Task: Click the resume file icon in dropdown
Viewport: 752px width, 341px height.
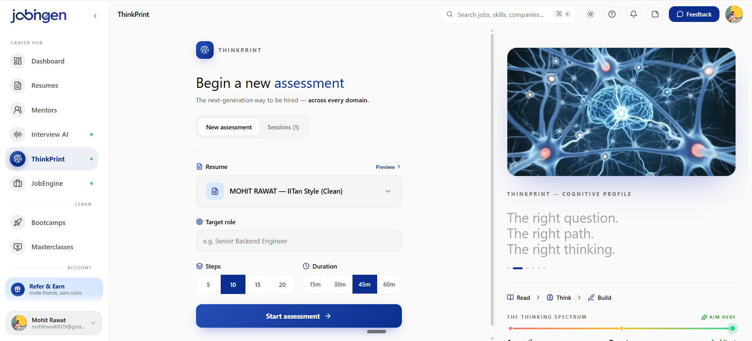Action: tap(215, 191)
